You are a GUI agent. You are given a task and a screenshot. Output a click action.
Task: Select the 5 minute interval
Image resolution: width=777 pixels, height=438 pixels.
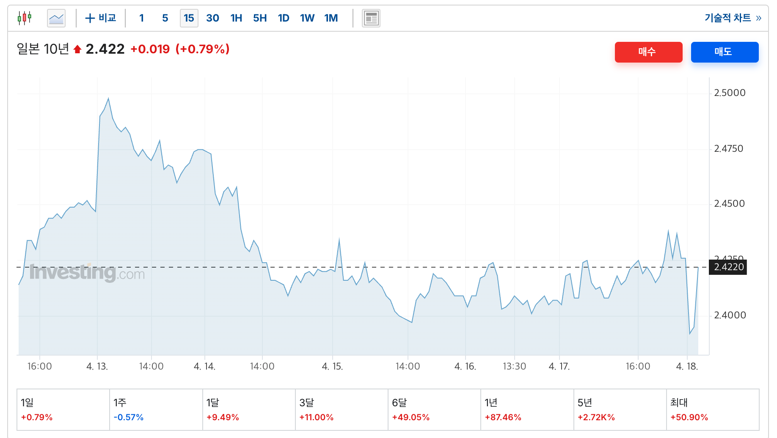click(x=165, y=18)
